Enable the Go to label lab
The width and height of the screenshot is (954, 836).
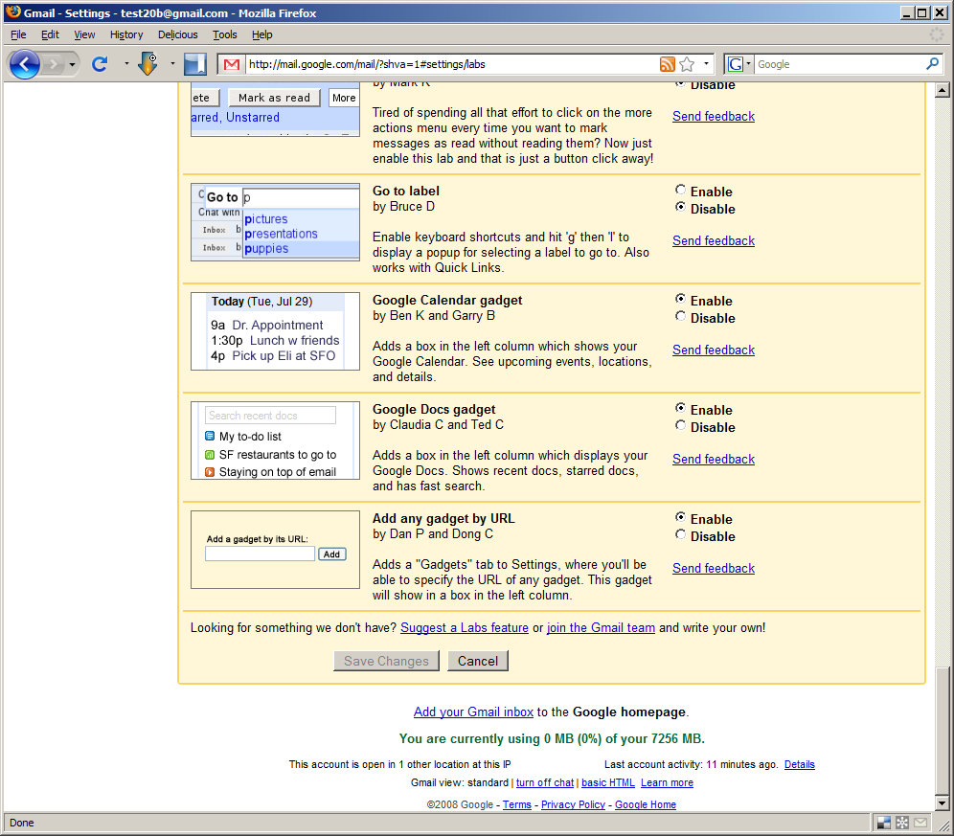pos(680,190)
